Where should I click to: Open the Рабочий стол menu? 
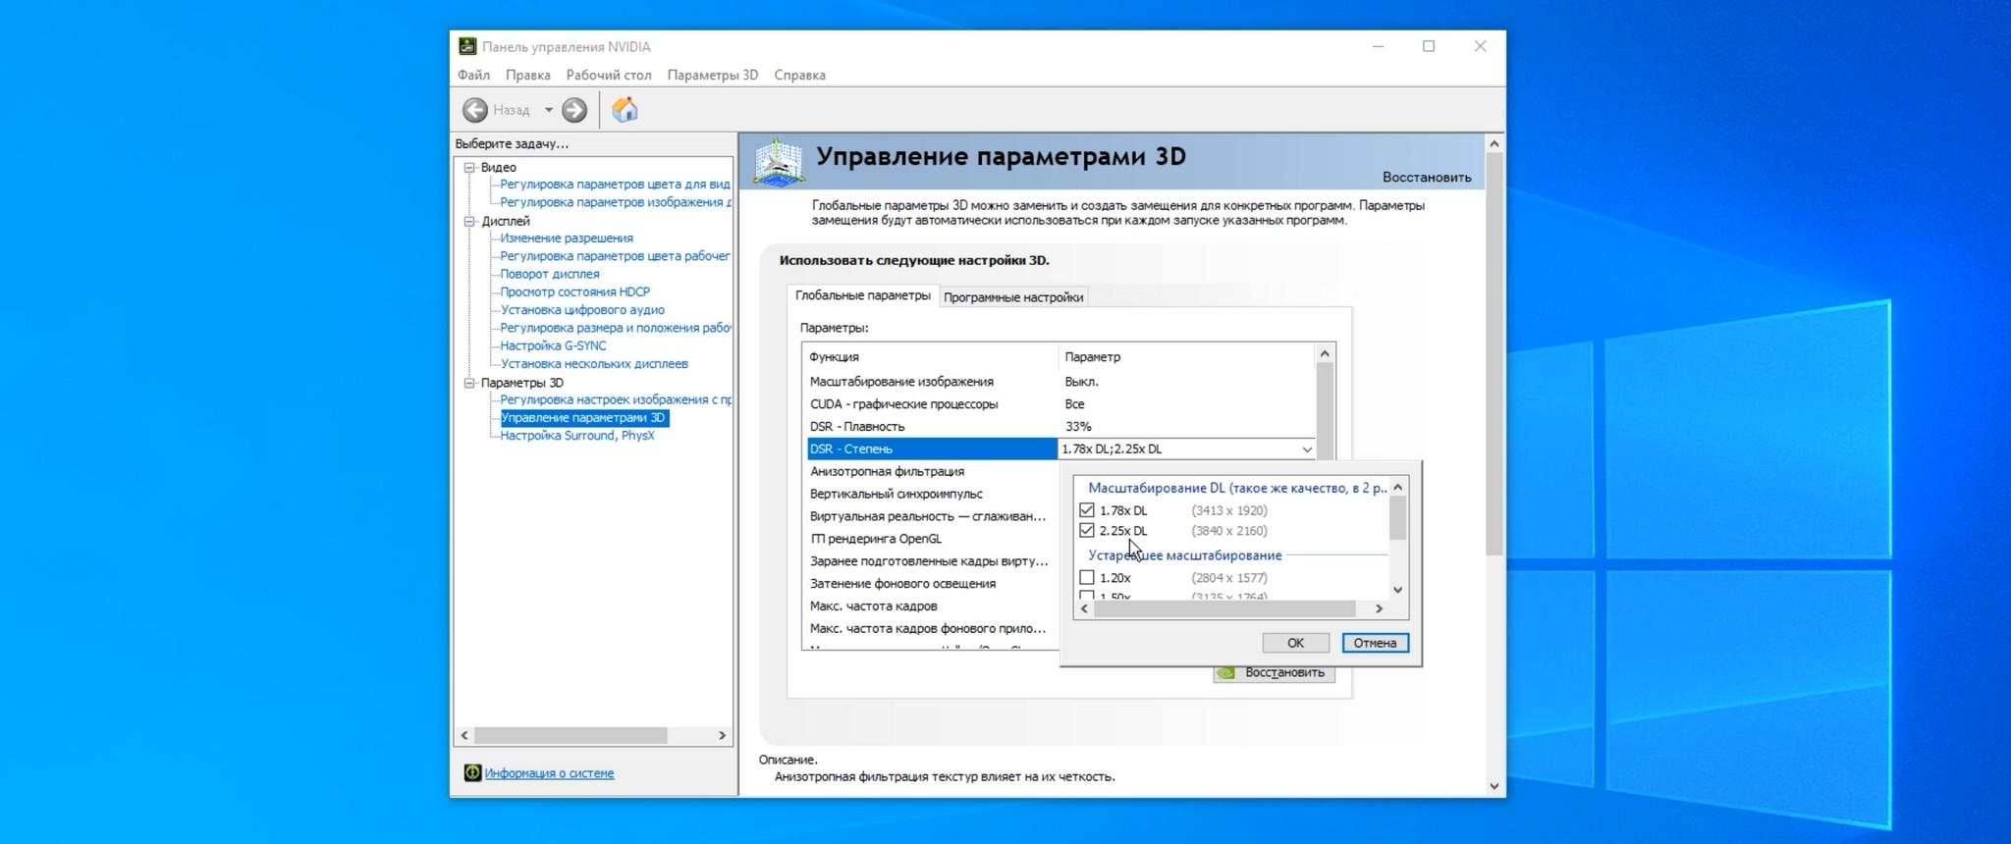[609, 75]
